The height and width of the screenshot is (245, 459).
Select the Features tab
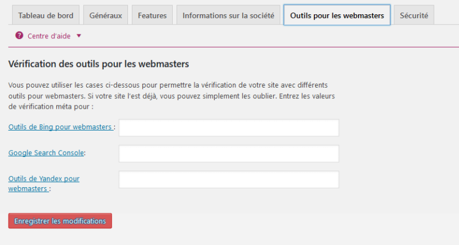click(151, 15)
